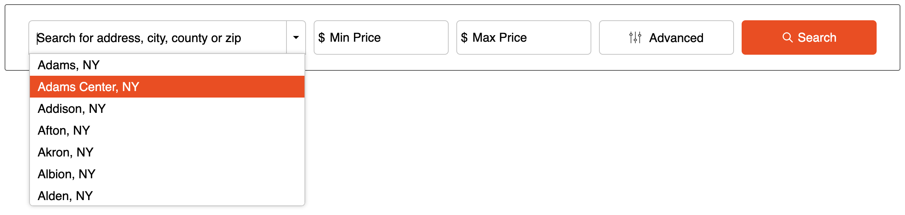This screenshot has width=905, height=215.
Task: Click the Advanced label text
Action: pos(676,37)
